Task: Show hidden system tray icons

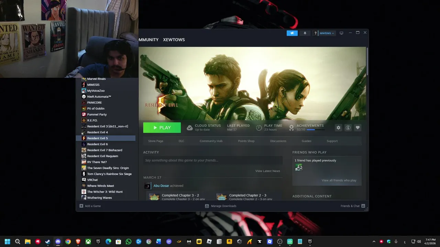Action: tap(374, 242)
